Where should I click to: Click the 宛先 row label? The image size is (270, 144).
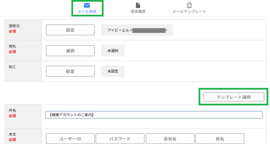point(12,46)
